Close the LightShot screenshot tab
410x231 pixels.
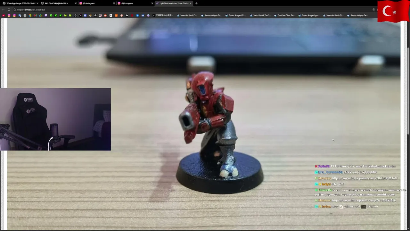coord(191,3)
